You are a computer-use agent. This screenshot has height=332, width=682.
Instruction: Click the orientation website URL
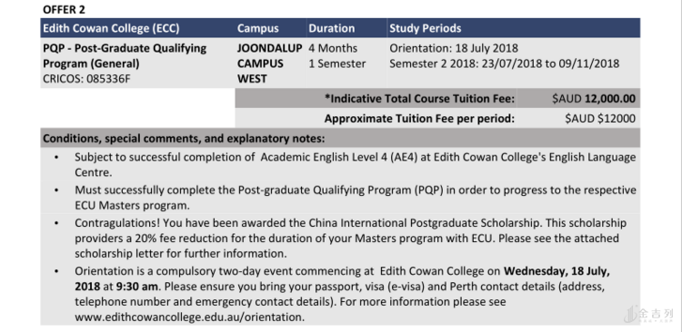pyautogui.click(x=189, y=317)
